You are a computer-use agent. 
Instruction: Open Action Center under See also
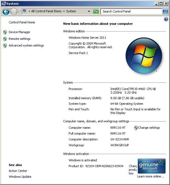pyautogui.click(x=18, y=171)
